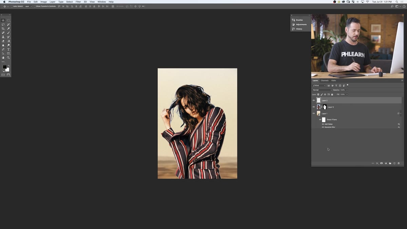407x229 pixels.
Task: Select the Eyedropper tool
Action: point(8,28)
